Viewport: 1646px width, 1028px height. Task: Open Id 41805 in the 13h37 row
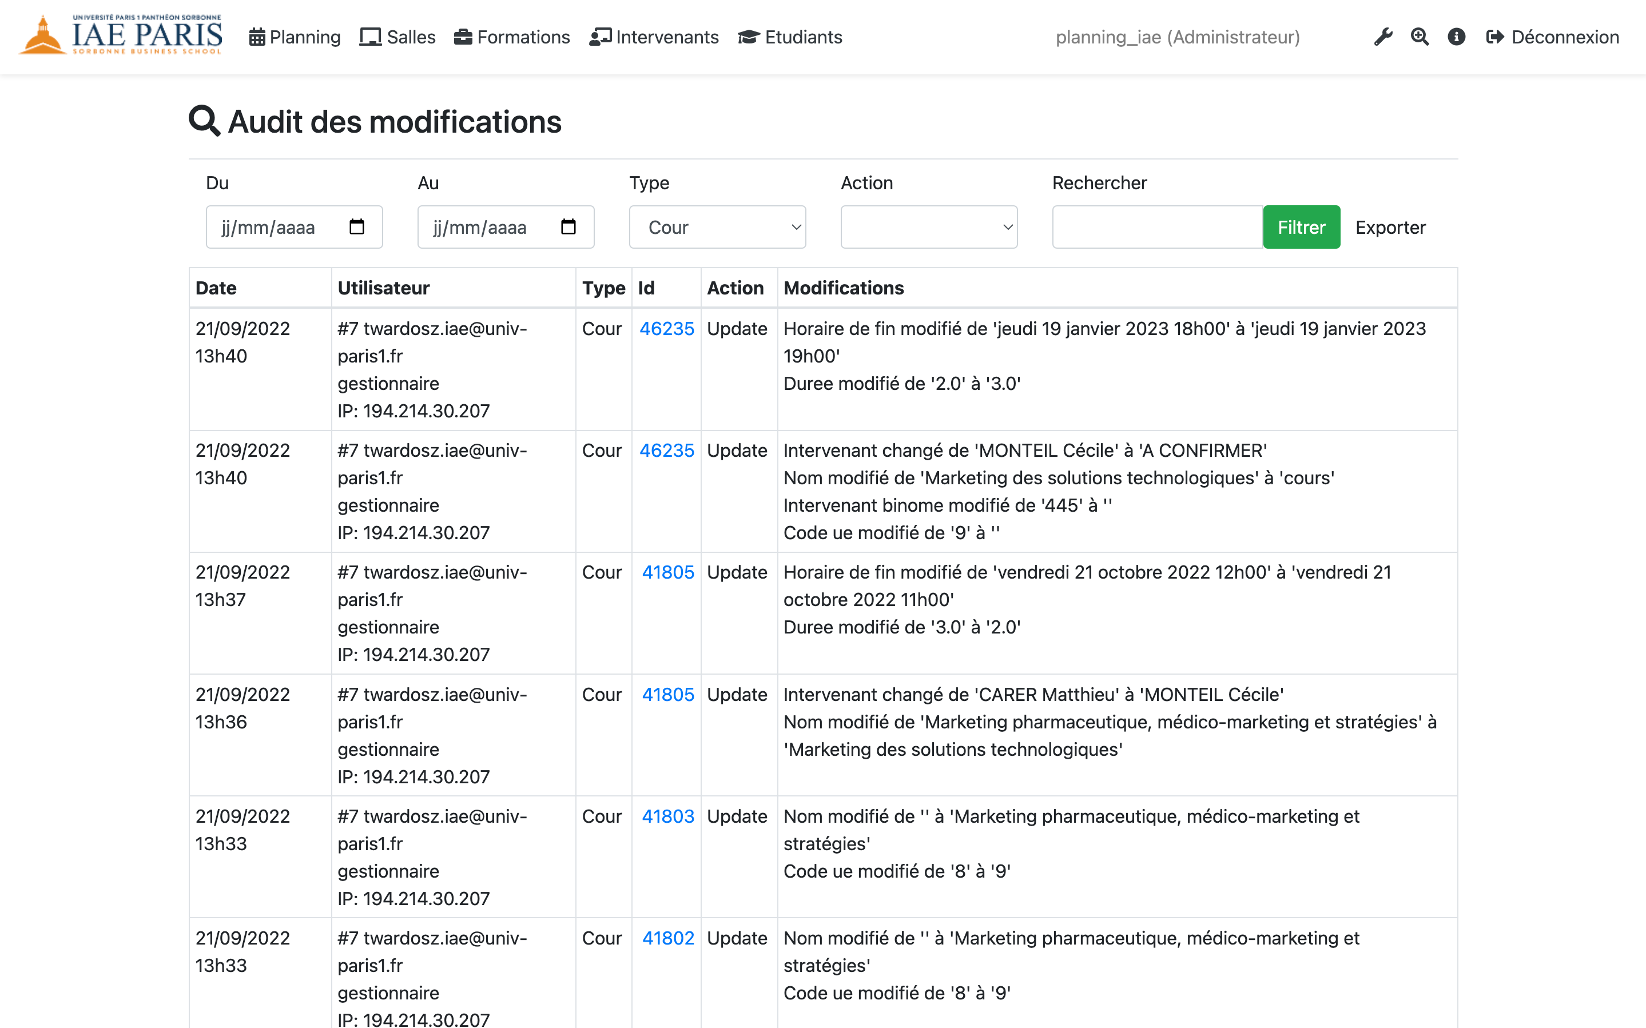point(667,572)
